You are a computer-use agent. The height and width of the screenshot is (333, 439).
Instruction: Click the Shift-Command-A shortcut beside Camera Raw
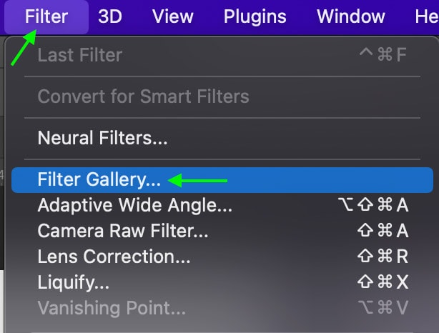(383, 231)
